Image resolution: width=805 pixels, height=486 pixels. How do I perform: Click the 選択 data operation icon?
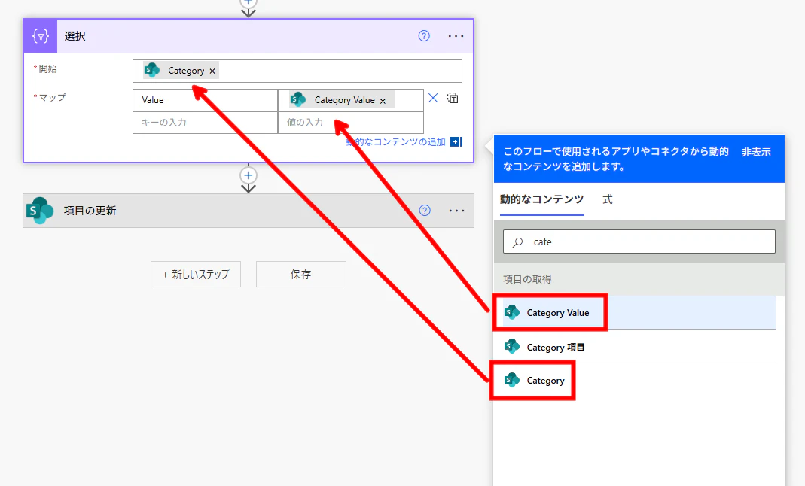(x=41, y=36)
